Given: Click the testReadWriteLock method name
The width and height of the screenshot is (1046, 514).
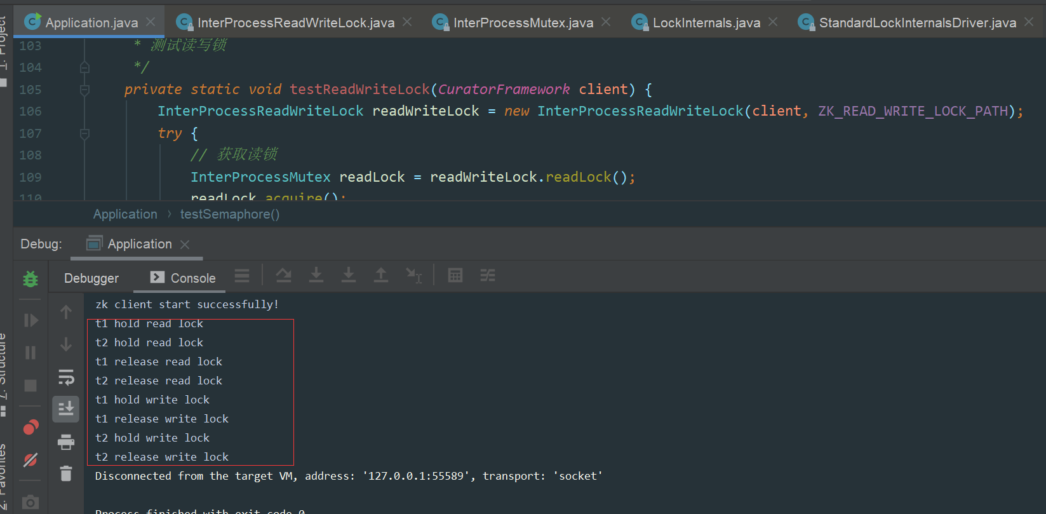Looking at the screenshot, I should [x=359, y=90].
